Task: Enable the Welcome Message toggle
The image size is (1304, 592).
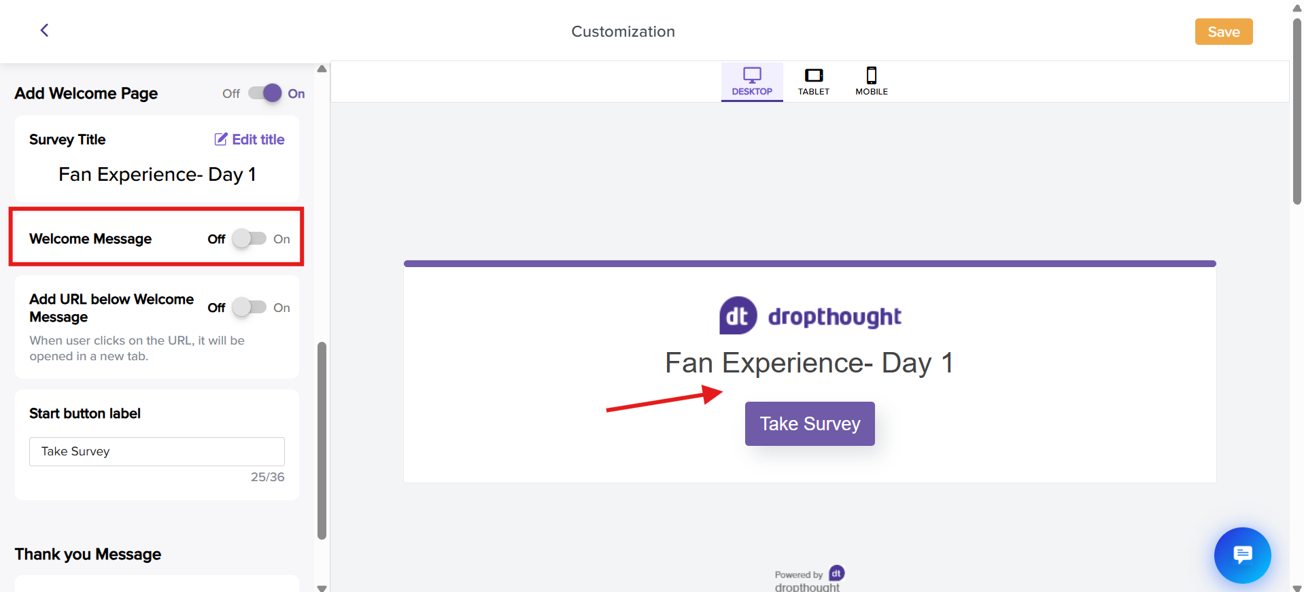Action: point(249,239)
